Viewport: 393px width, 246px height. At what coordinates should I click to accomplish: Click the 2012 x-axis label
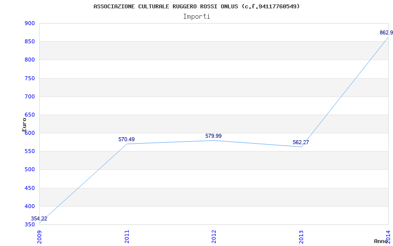(214, 237)
